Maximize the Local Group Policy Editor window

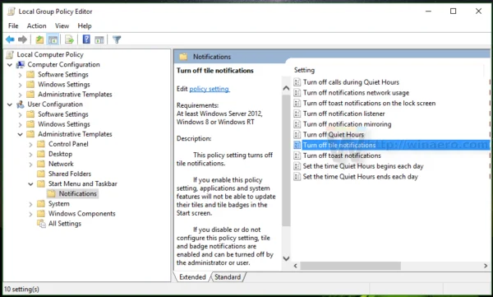point(453,12)
